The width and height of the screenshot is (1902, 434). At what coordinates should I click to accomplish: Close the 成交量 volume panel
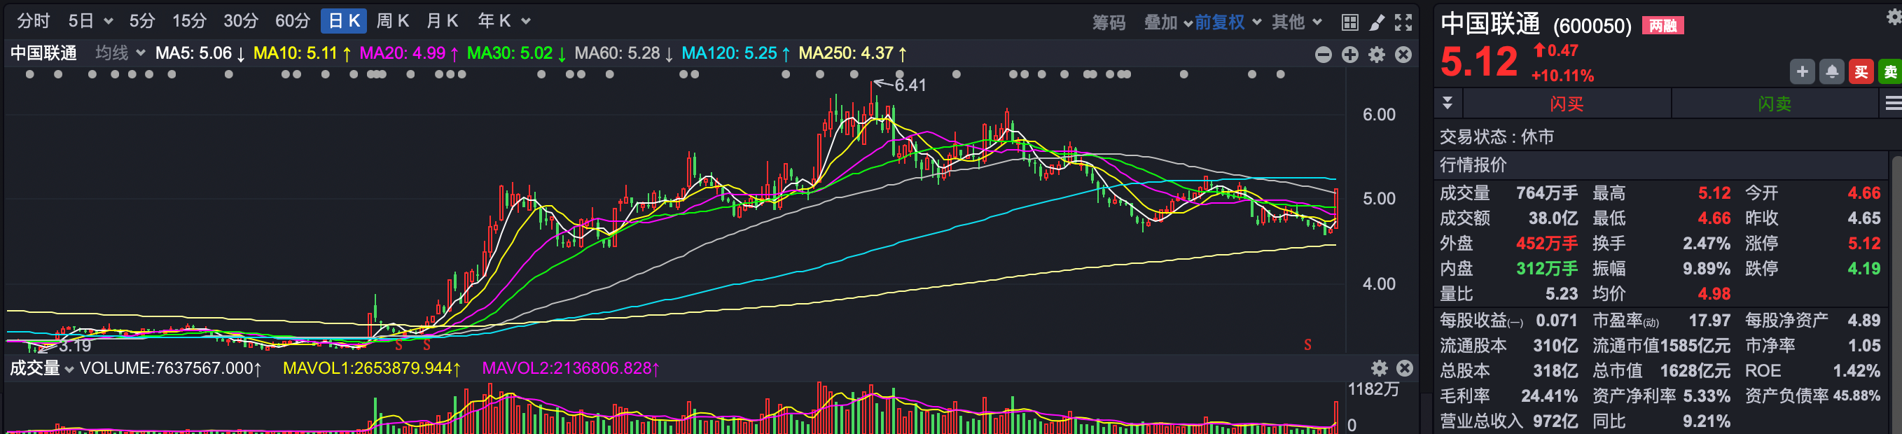(x=1404, y=368)
